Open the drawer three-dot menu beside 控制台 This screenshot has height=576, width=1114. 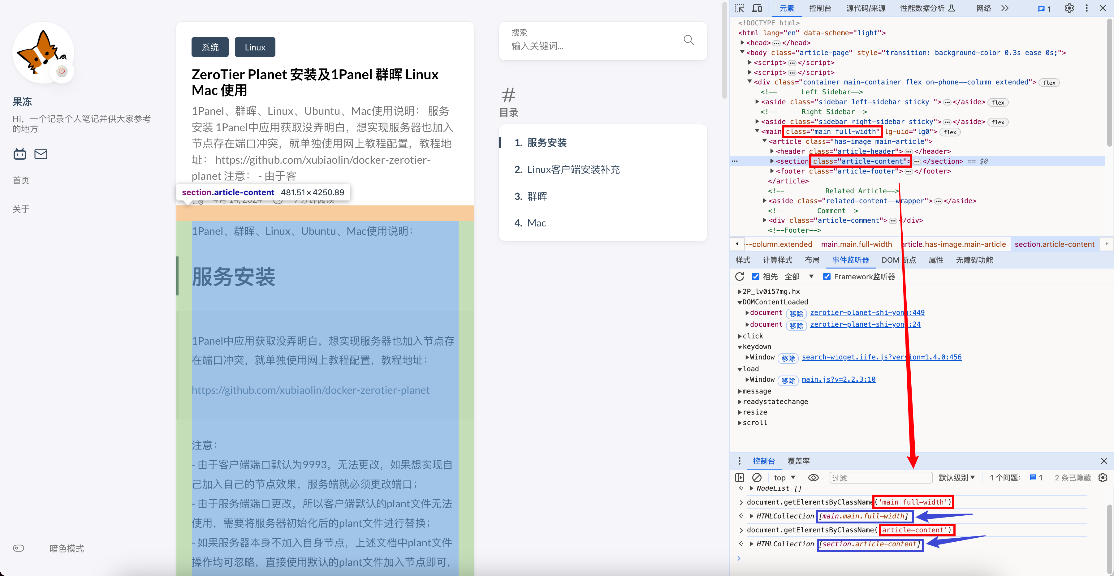[x=740, y=461]
